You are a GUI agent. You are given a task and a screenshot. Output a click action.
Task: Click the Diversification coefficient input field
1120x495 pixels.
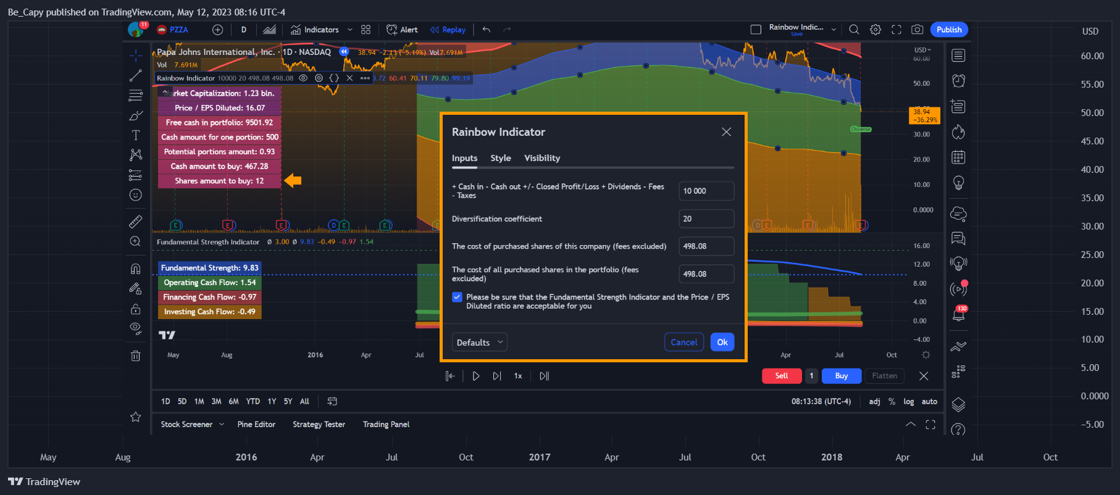tap(706, 218)
